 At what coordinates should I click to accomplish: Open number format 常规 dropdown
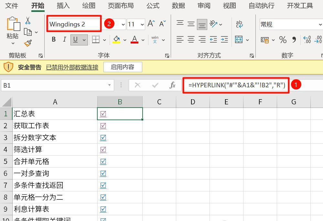coord(320,24)
